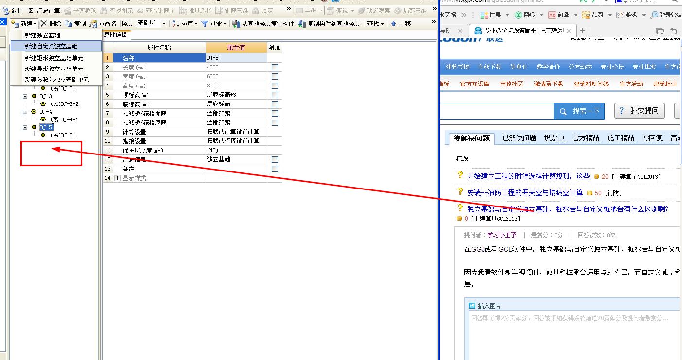Open a new browser tab with plus
The height and width of the screenshot is (360, 682).
pos(582,31)
